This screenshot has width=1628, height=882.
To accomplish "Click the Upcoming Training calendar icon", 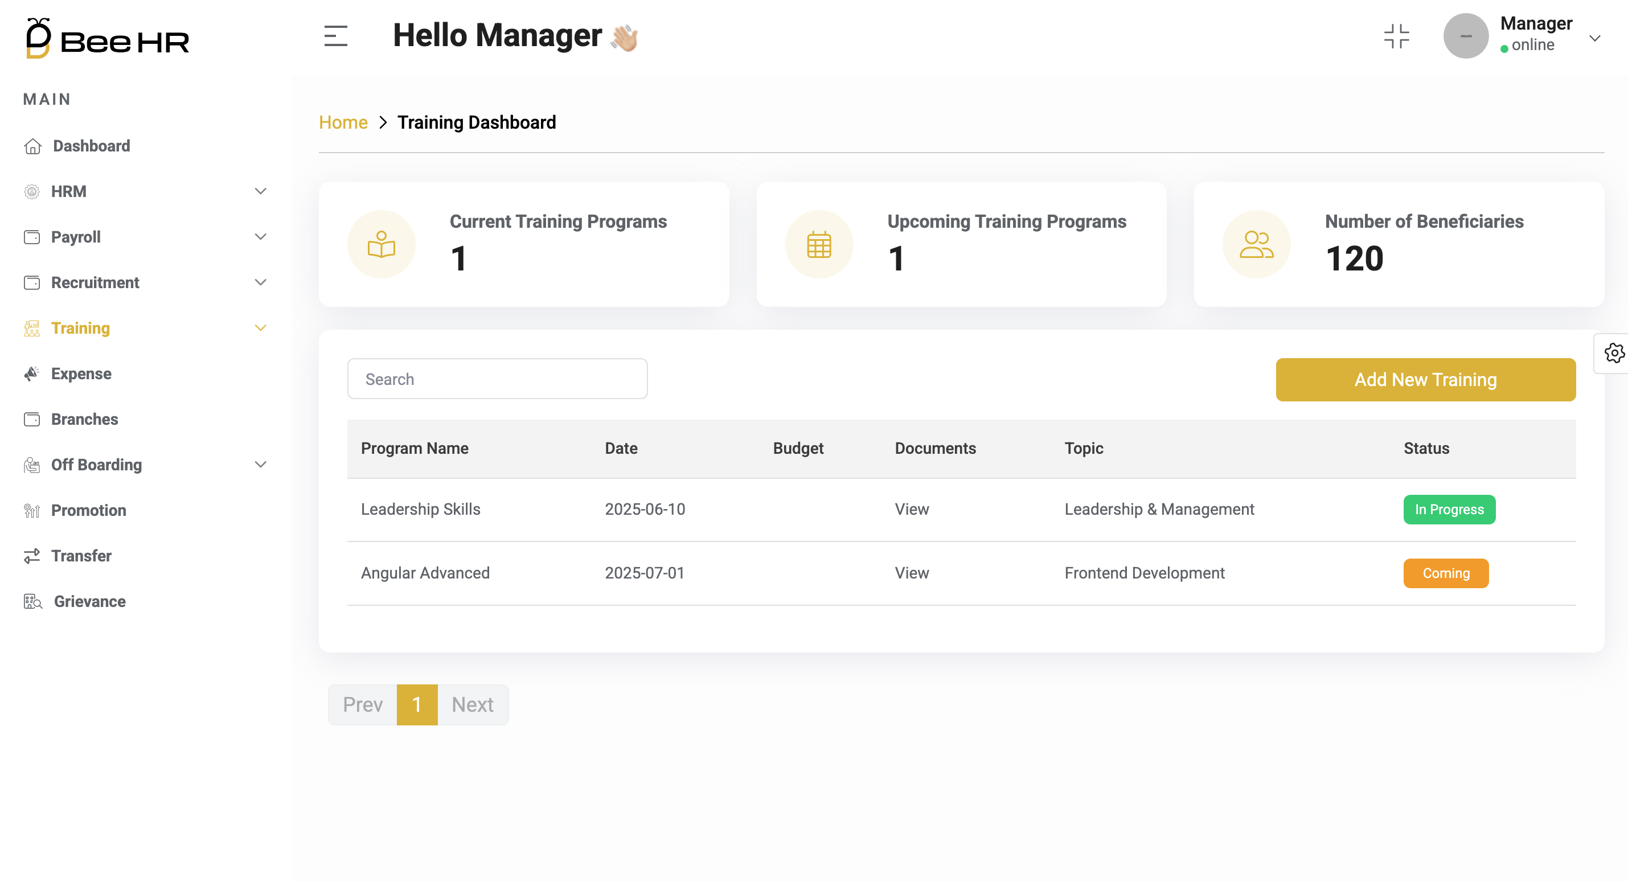I will coord(819,244).
